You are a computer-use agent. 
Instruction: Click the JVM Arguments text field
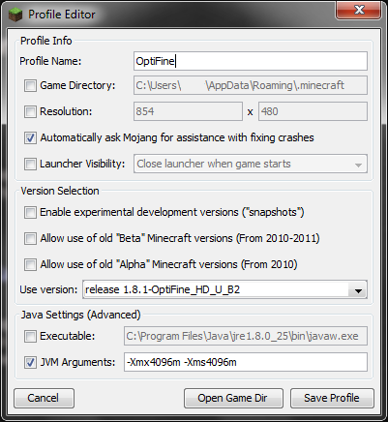pyautogui.click(x=246, y=362)
